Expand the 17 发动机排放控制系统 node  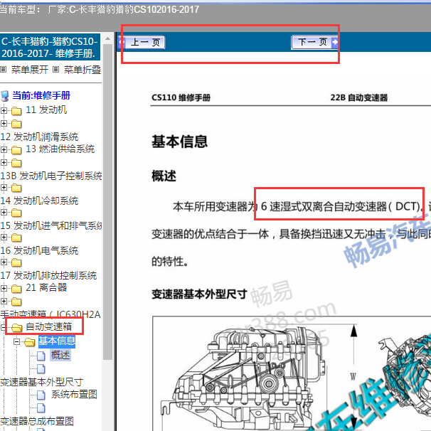click(x=4, y=262)
